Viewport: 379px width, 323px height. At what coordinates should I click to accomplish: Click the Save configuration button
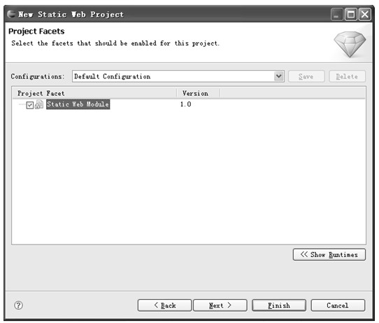(x=306, y=76)
